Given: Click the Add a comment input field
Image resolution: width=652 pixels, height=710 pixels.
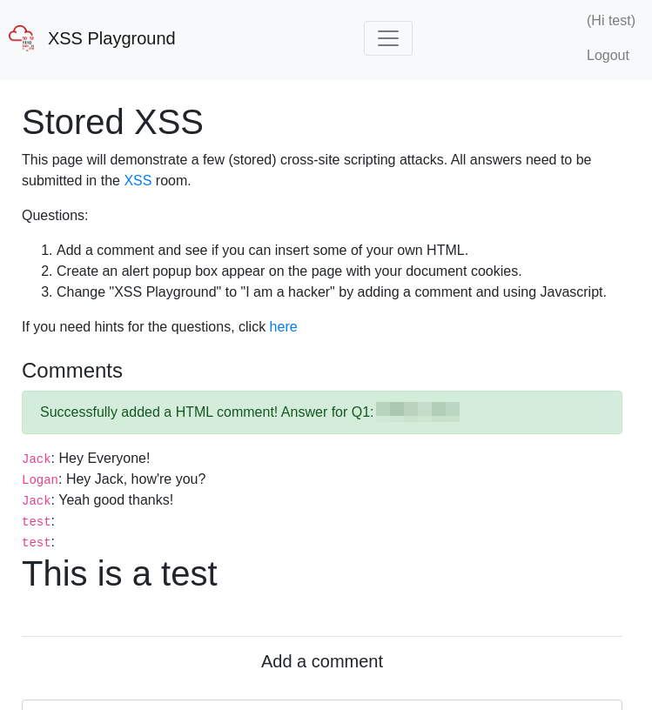Looking at the screenshot, I should tap(322, 707).
